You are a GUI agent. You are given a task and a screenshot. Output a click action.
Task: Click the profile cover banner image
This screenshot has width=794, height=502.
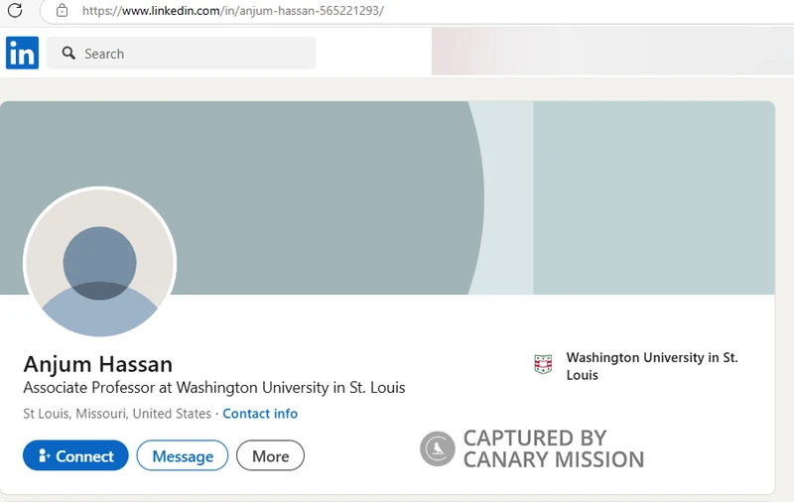coord(387,197)
